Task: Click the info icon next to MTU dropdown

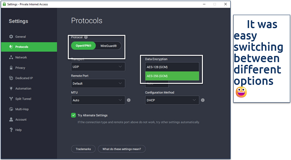Action: tap(129, 100)
